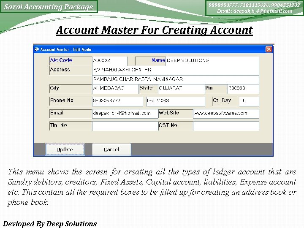Click the Tin No label

point(58,125)
